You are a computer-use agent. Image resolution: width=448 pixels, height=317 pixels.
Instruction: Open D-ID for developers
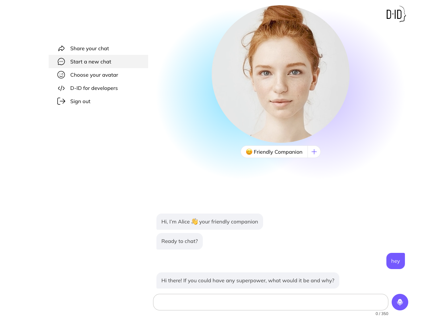[x=98, y=88]
